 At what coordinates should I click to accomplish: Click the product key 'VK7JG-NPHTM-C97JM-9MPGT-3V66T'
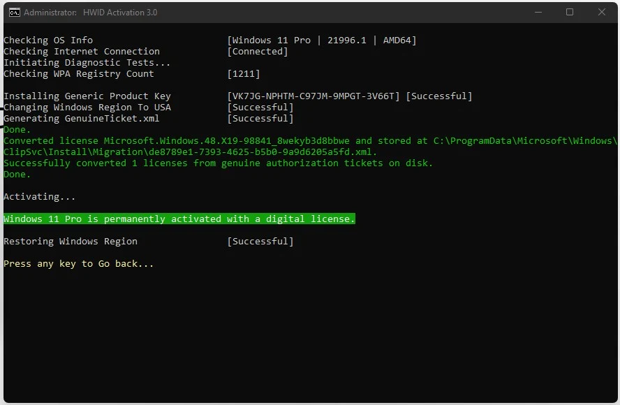[x=313, y=96]
